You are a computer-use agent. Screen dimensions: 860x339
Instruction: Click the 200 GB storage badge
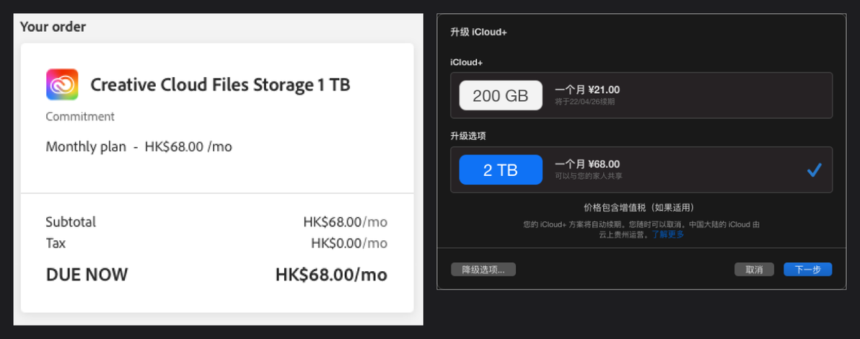(501, 96)
